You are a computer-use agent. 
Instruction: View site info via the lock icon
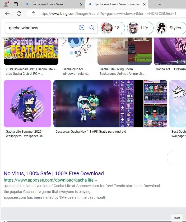pyautogui.click(x=33, y=13)
